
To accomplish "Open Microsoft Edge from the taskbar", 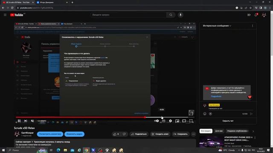I will [58, 150].
